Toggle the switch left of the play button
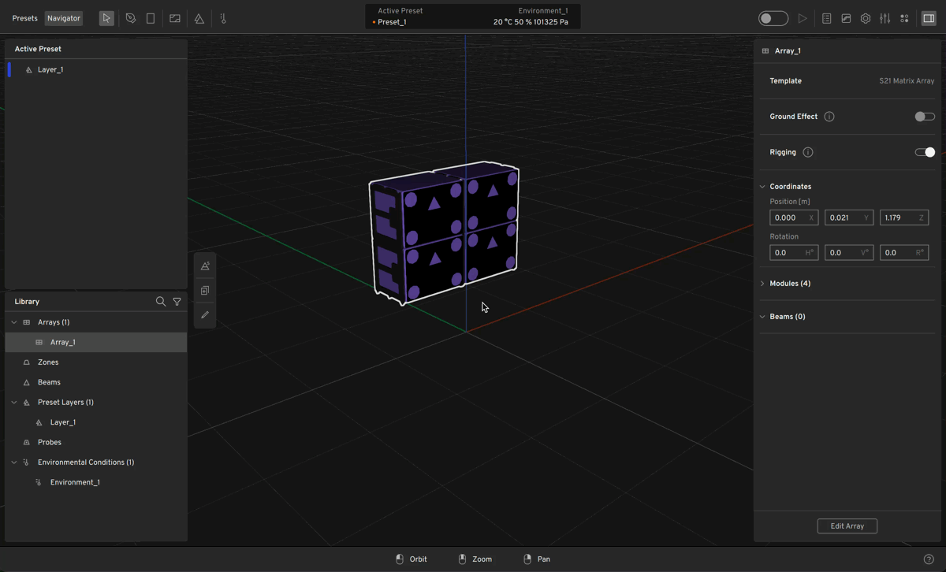 pyautogui.click(x=773, y=18)
